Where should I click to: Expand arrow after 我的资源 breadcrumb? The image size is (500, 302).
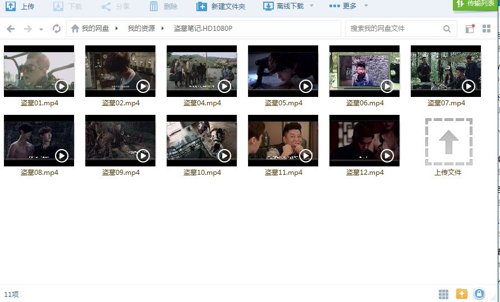[163, 29]
